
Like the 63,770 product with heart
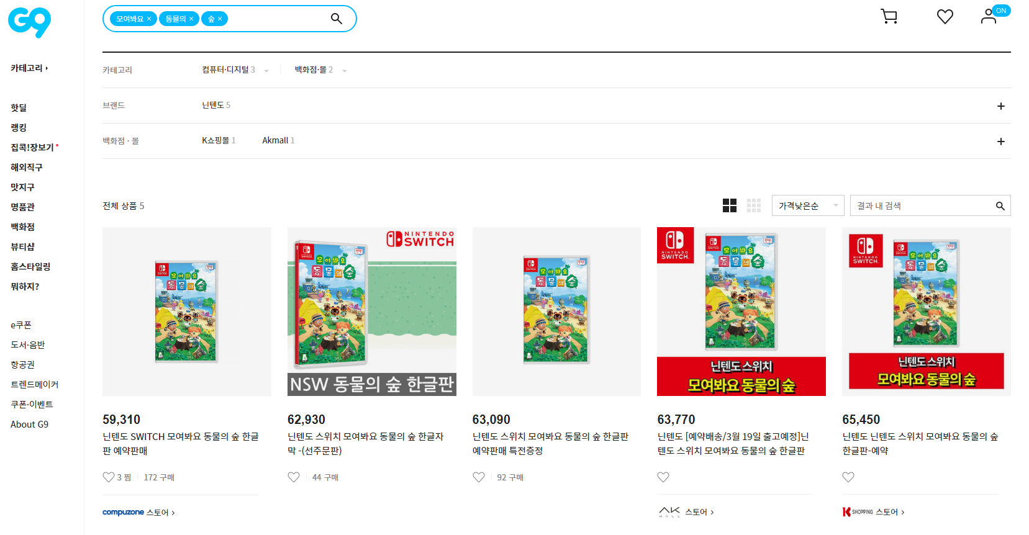(x=663, y=477)
